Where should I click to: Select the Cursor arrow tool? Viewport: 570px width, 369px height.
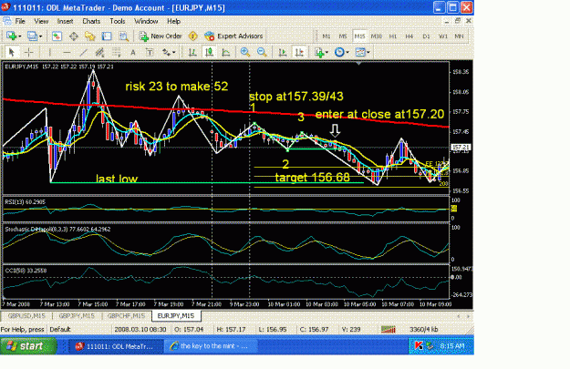coord(11,52)
